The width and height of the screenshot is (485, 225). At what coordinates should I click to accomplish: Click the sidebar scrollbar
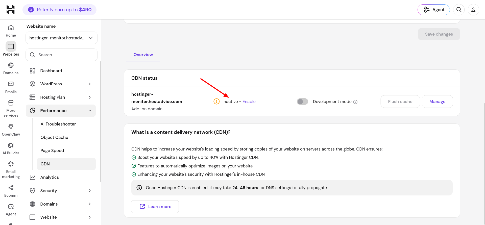[x=100, y=121]
